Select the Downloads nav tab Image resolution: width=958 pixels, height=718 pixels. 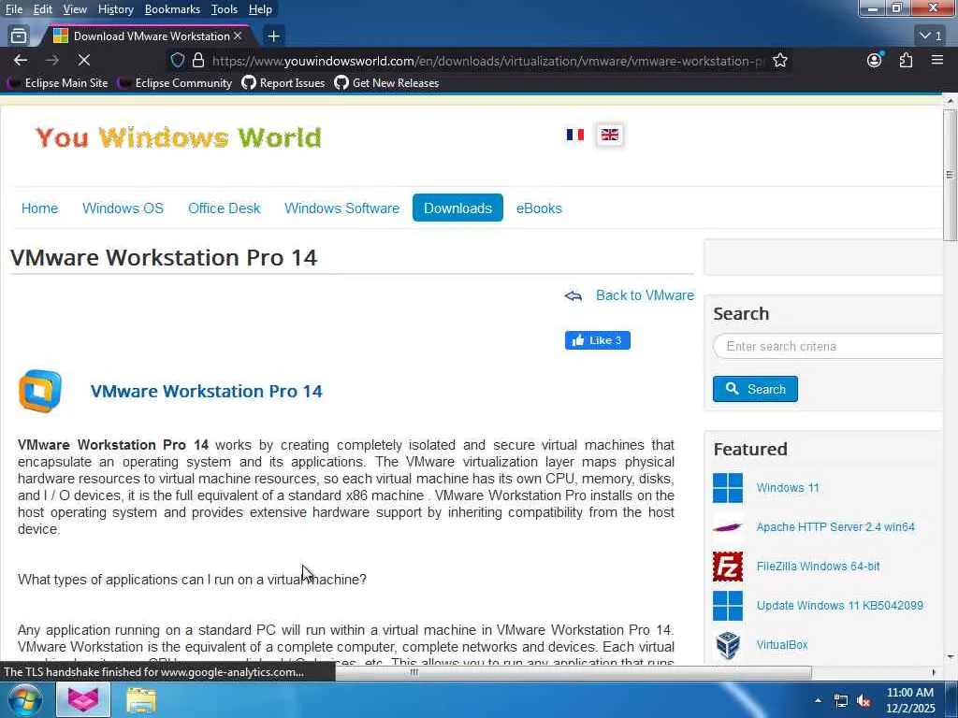click(457, 208)
